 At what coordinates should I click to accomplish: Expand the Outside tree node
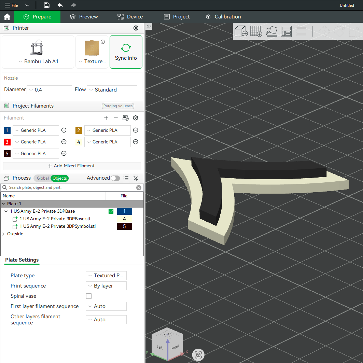click(x=3, y=234)
